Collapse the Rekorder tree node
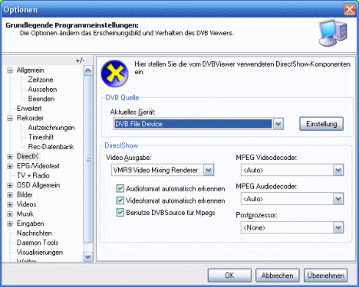 10,118
